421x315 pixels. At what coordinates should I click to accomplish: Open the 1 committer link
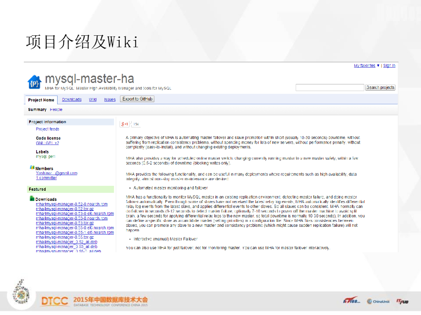(x=46, y=178)
